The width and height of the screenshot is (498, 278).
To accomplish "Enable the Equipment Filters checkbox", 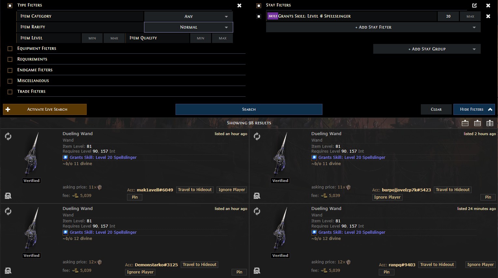I will point(10,49).
